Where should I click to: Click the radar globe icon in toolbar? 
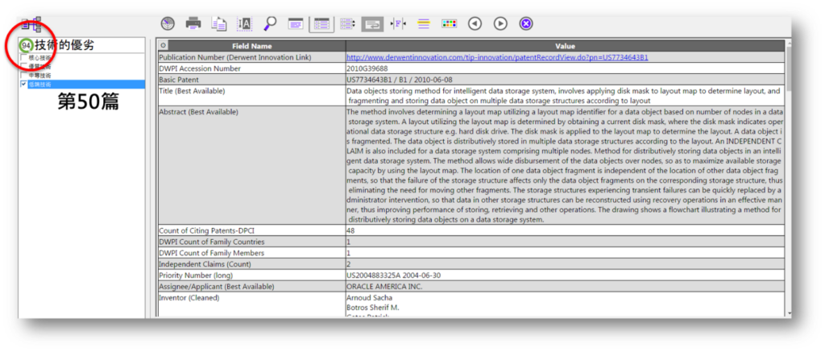click(168, 23)
